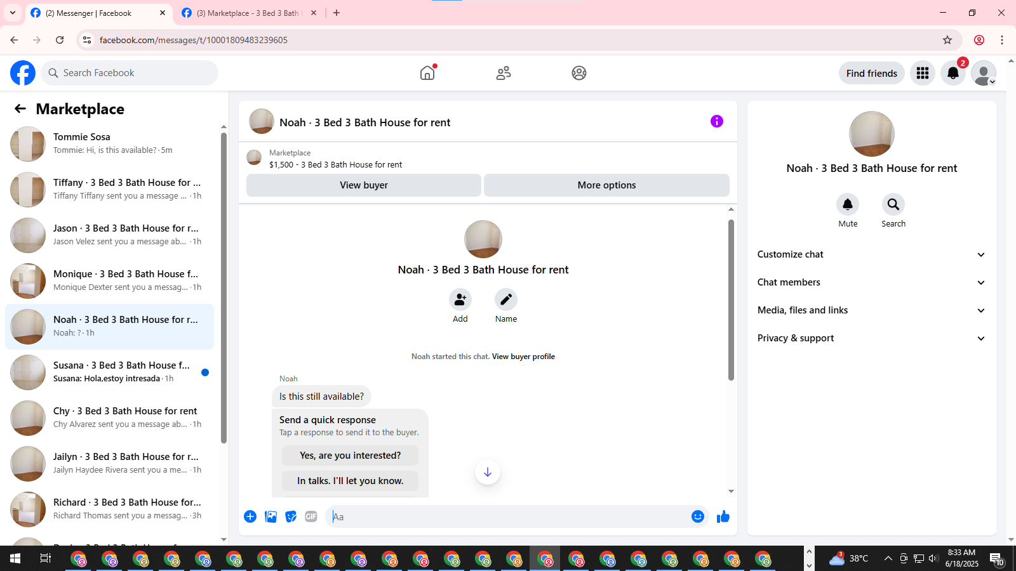
Task: Open a new browser tab
Action: pyautogui.click(x=337, y=13)
